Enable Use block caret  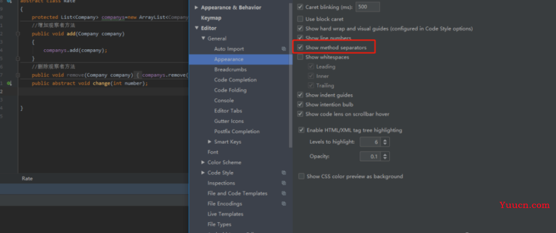(x=300, y=19)
